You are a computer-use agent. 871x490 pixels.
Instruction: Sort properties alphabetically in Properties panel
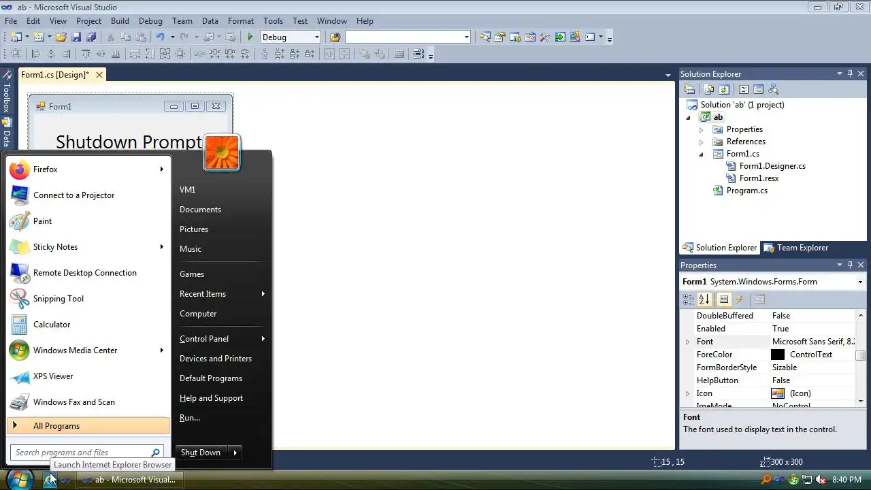(x=704, y=299)
